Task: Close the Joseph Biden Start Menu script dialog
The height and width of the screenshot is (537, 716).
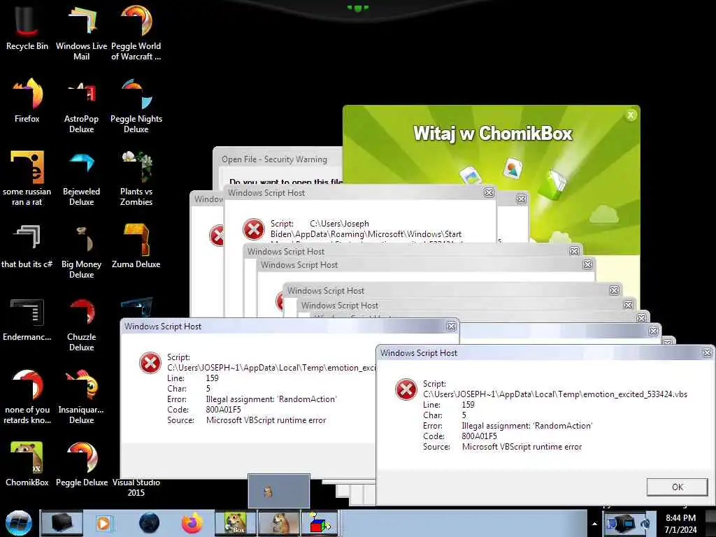Action: 489,193
